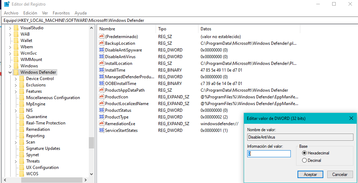Screen dimensions: 358x183
Task: Open the Archivo menu
Action: (11, 13)
